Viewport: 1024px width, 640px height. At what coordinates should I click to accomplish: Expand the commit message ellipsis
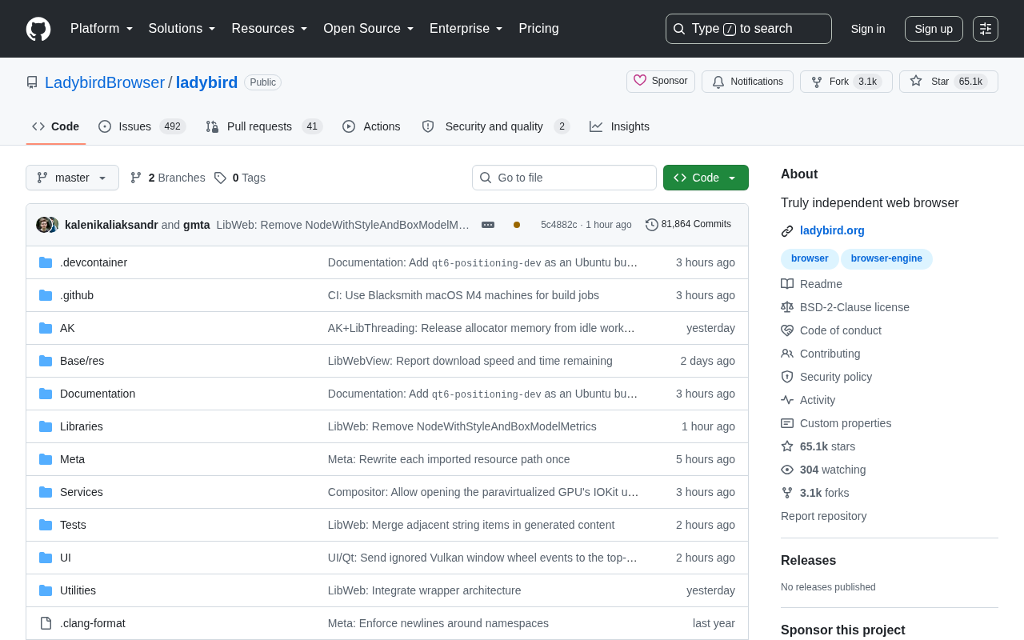click(488, 225)
